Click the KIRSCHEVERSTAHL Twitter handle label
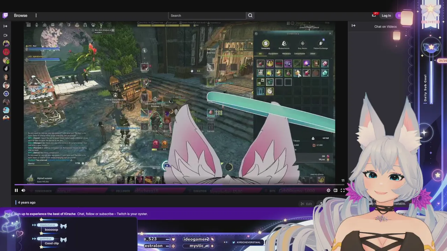Screen dimensions: 447x251 click(249, 242)
